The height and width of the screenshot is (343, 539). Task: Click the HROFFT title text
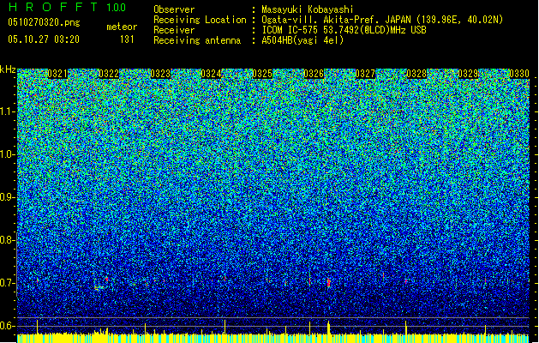tap(53, 7)
